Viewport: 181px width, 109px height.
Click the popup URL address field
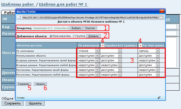91,18
